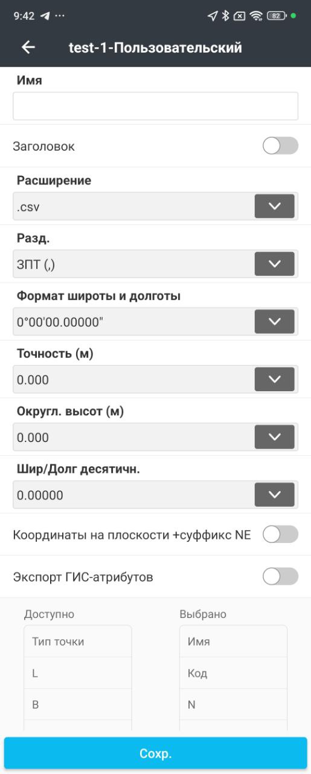Tap the back arrow icon
This screenshot has width=311, height=774.
click(x=28, y=47)
